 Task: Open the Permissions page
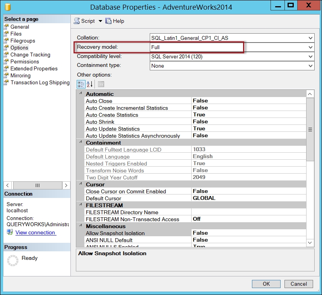(x=25, y=61)
